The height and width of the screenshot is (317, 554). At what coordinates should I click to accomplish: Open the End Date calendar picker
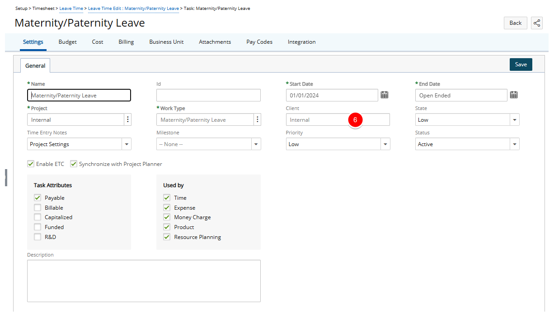tap(514, 95)
